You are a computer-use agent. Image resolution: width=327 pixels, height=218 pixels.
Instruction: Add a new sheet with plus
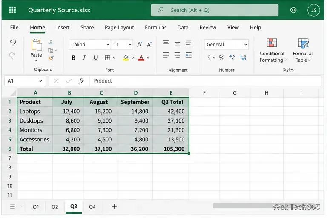(114, 207)
